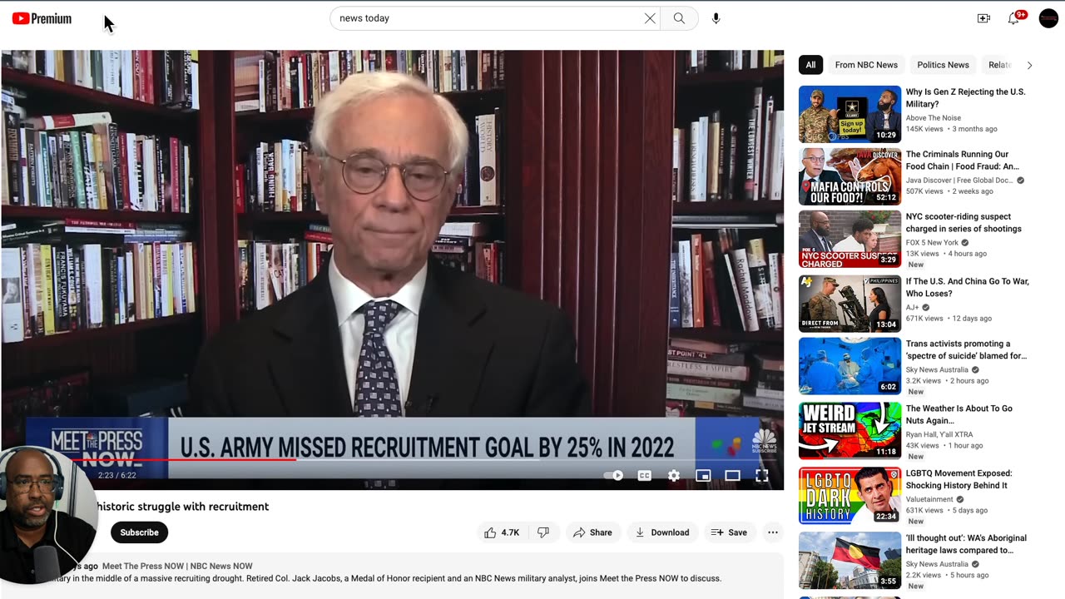Screen dimensions: 1065x599
Task: Click the 4.7K like count
Action: click(510, 532)
